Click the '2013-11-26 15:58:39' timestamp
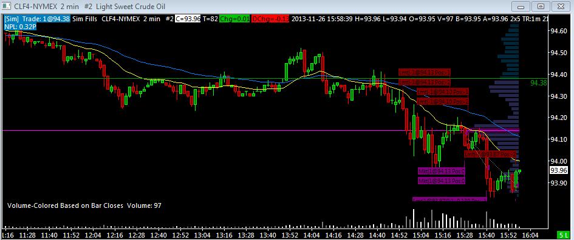Image resolution: width=574 pixels, height=240 pixels. click(321, 19)
